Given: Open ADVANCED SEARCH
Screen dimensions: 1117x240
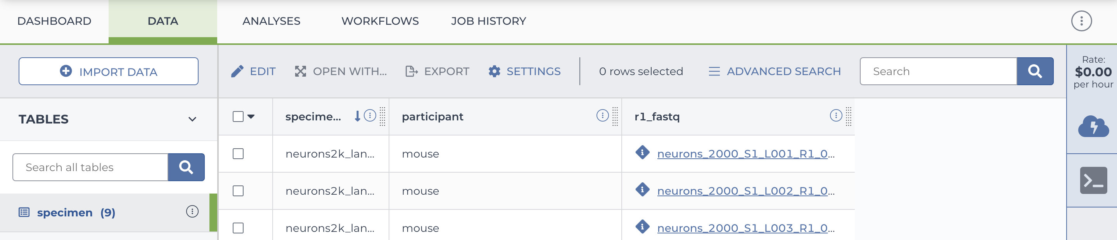Looking at the screenshot, I should (775, 71).
